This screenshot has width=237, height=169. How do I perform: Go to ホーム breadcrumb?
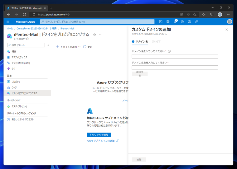10,28
